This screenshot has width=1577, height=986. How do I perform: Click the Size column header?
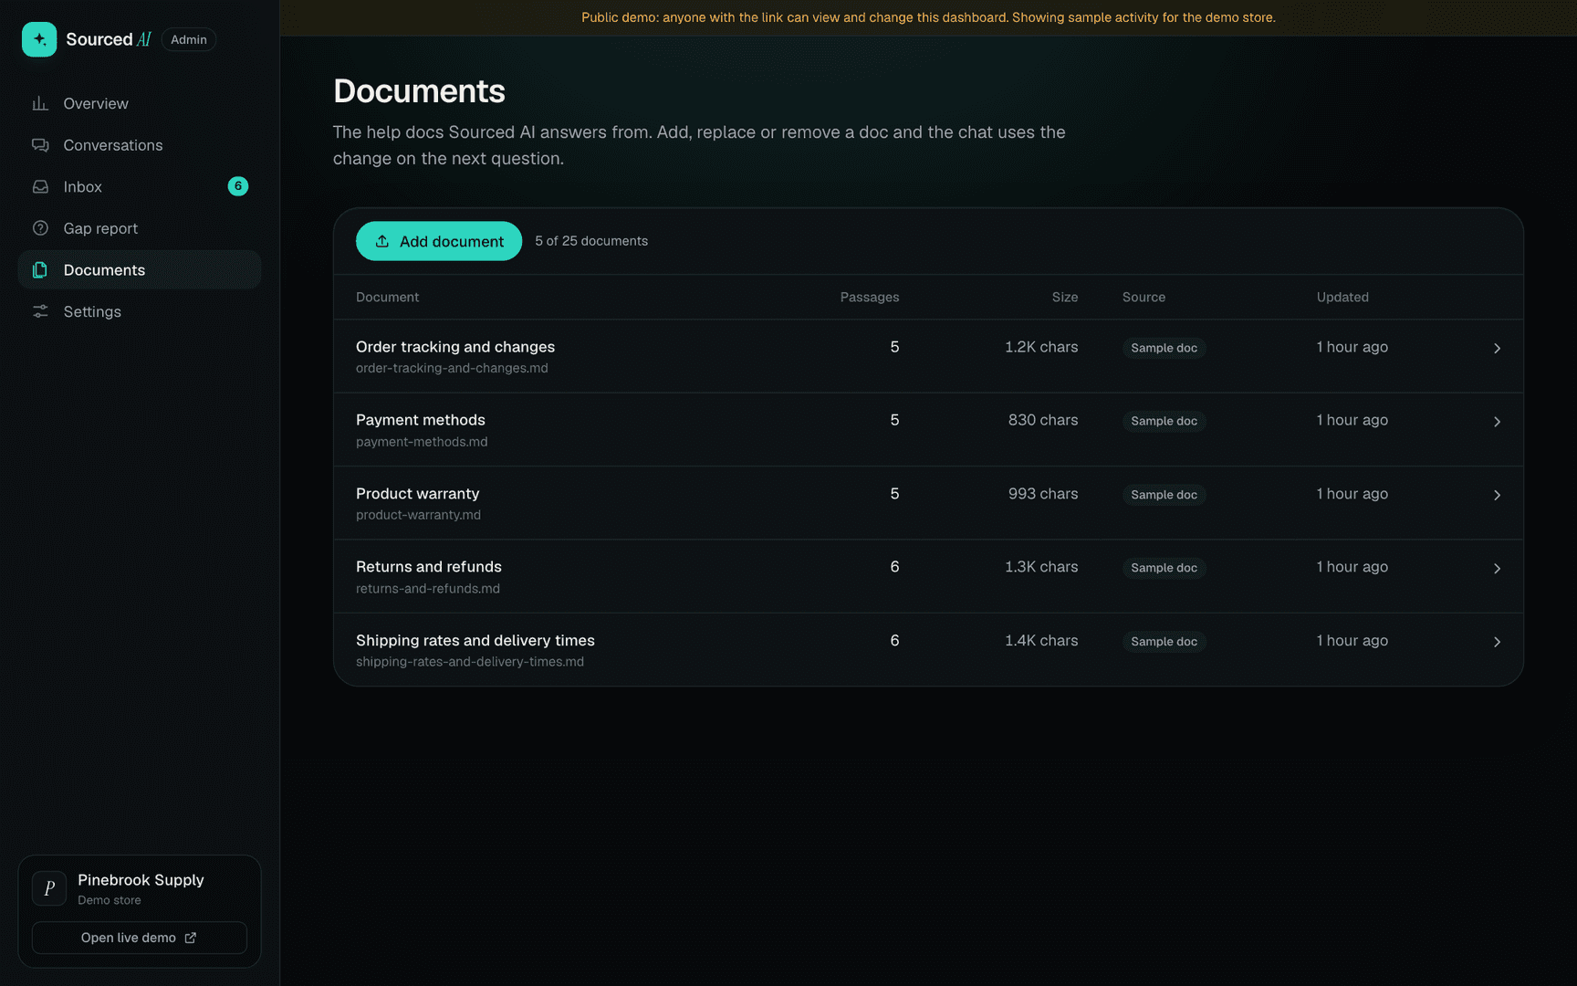[1065, 297]
